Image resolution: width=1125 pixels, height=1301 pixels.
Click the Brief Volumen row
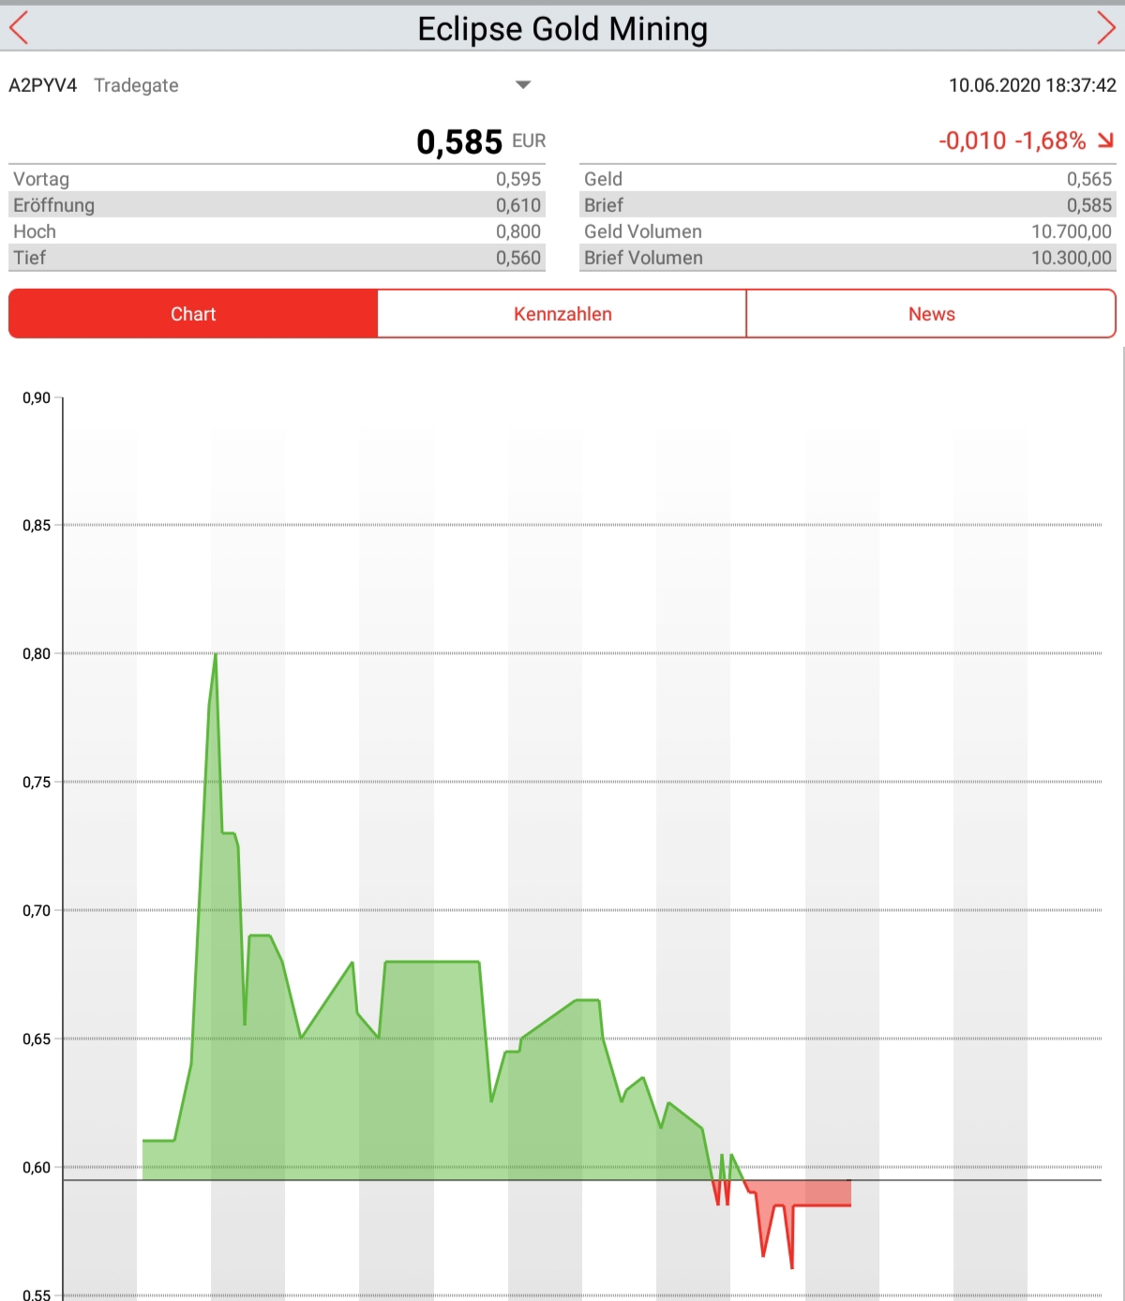(x=847, y=258)
